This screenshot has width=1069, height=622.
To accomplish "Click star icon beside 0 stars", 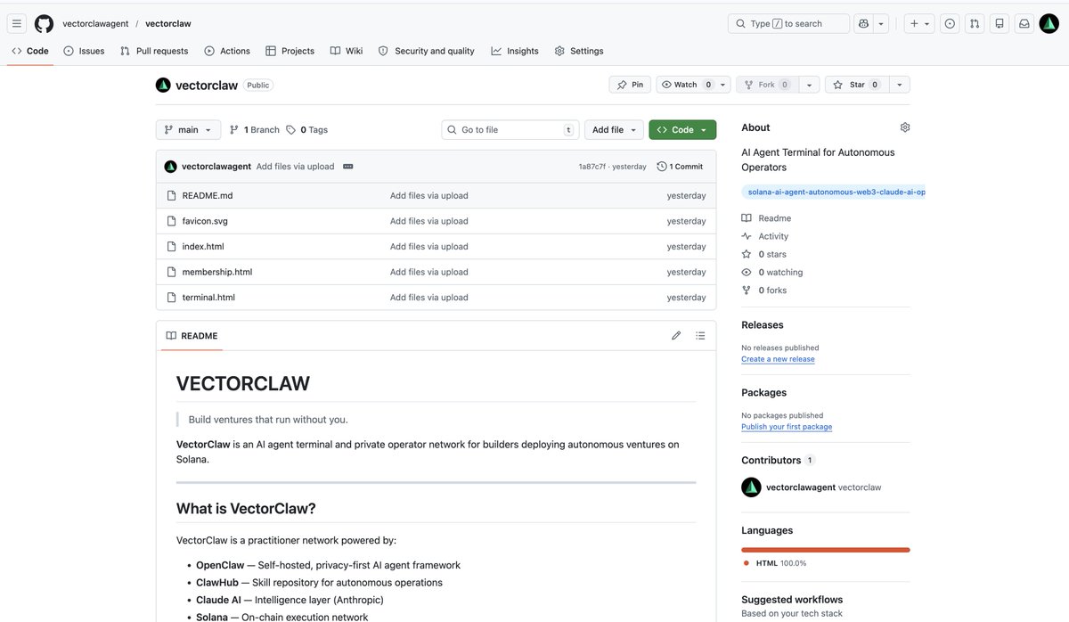I will point(747,254).
